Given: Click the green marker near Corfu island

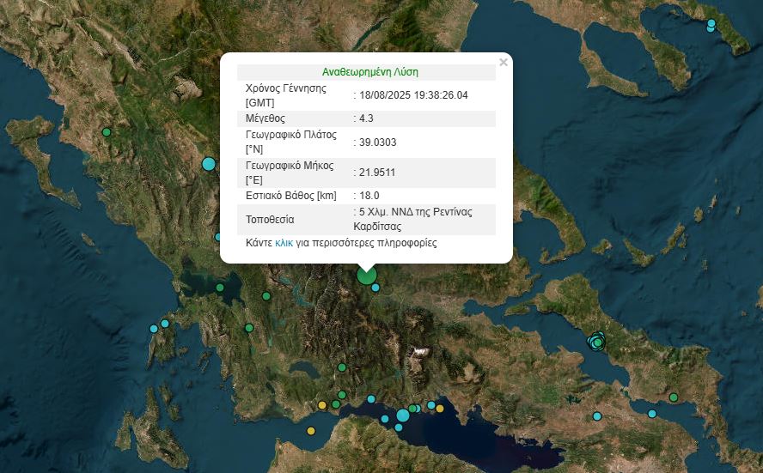Looking at the screenshot, I should click(x=107, y=132).
